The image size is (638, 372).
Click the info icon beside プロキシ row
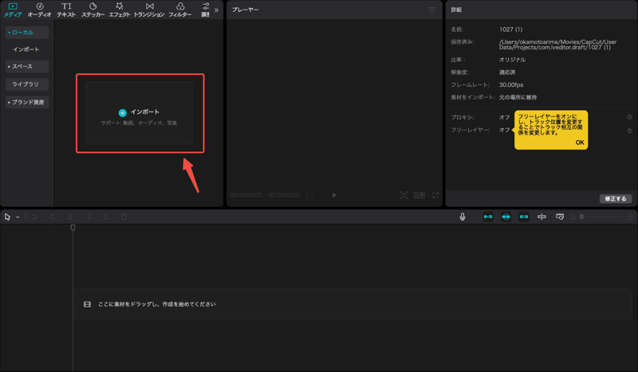pyautogui.click(x=629, y=117)
